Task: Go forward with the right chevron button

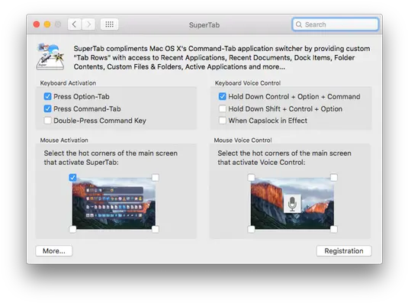Action: tap(88, 24)
